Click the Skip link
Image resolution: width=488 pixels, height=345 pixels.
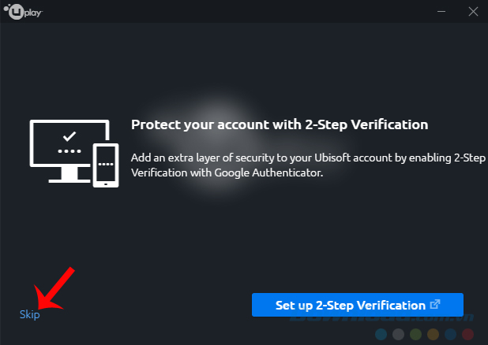tap(29, 315)
